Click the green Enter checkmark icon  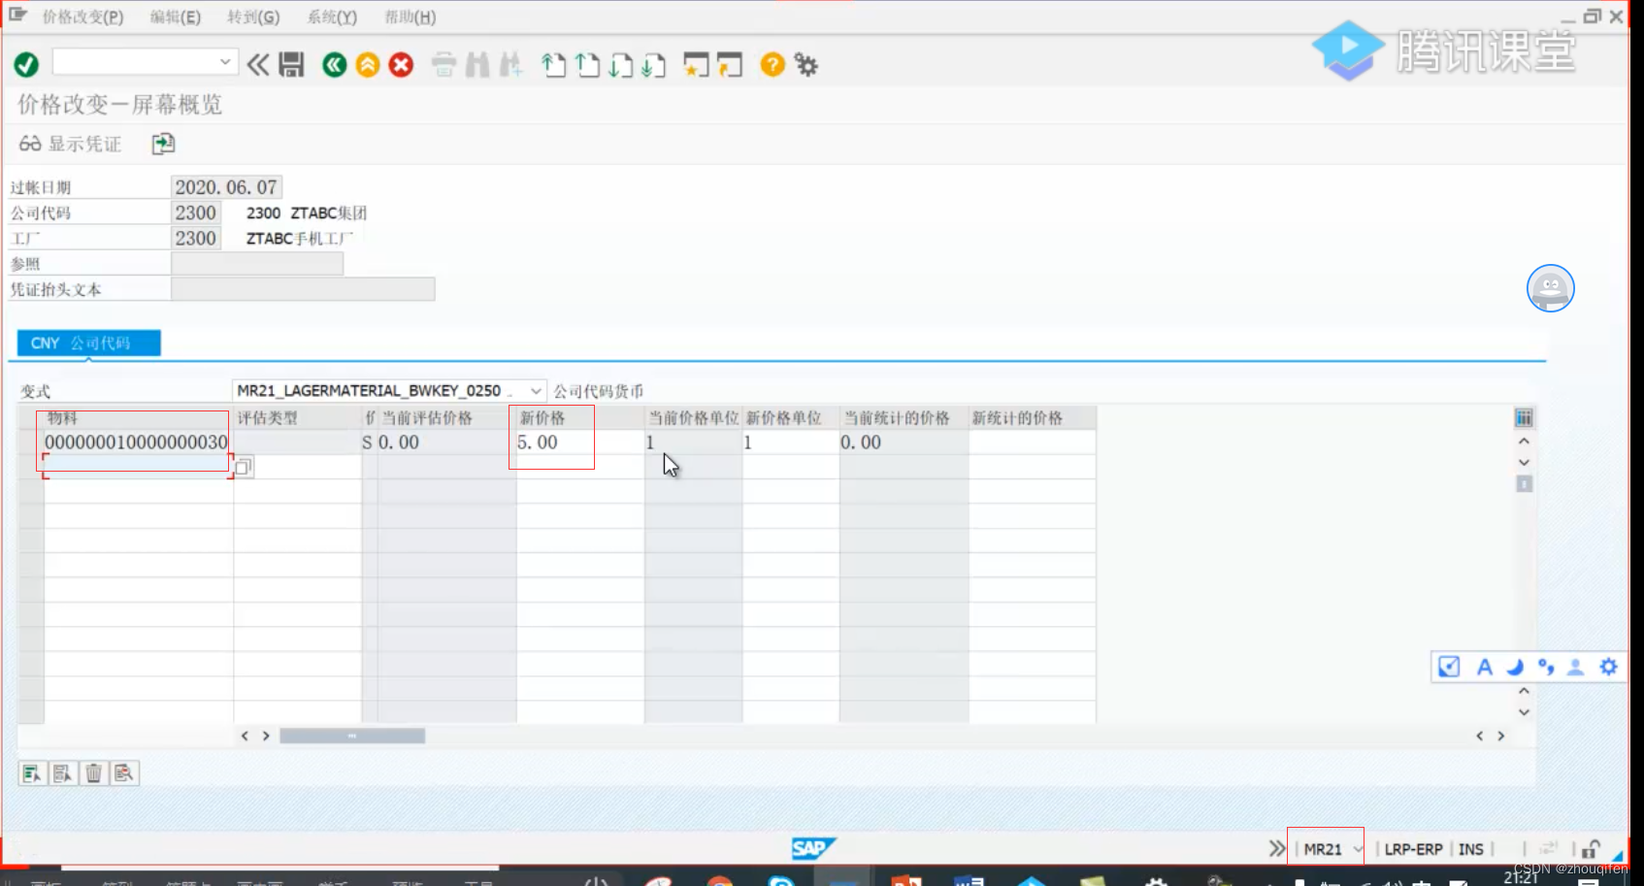[26, 65]
